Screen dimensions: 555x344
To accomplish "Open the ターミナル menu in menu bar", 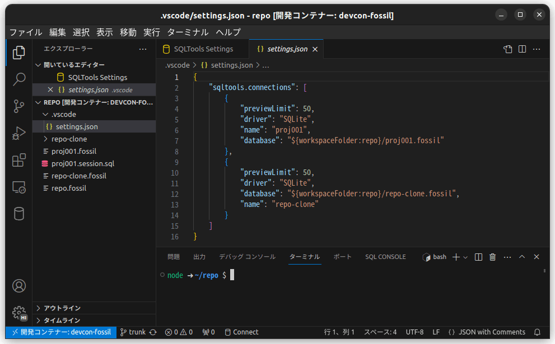I will click(x=188, y=32).
